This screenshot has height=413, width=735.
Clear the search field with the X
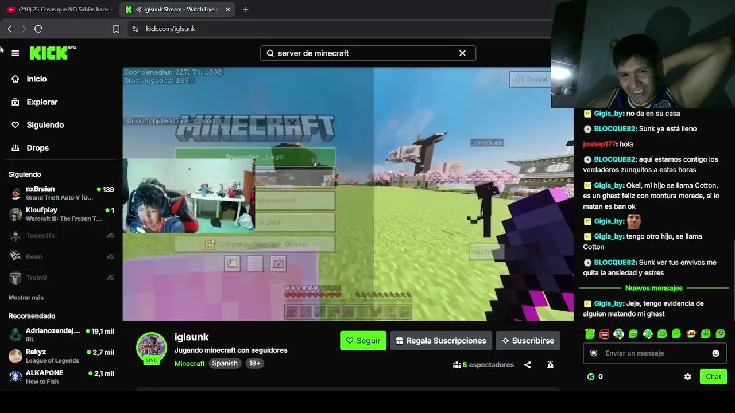(462, 53)
